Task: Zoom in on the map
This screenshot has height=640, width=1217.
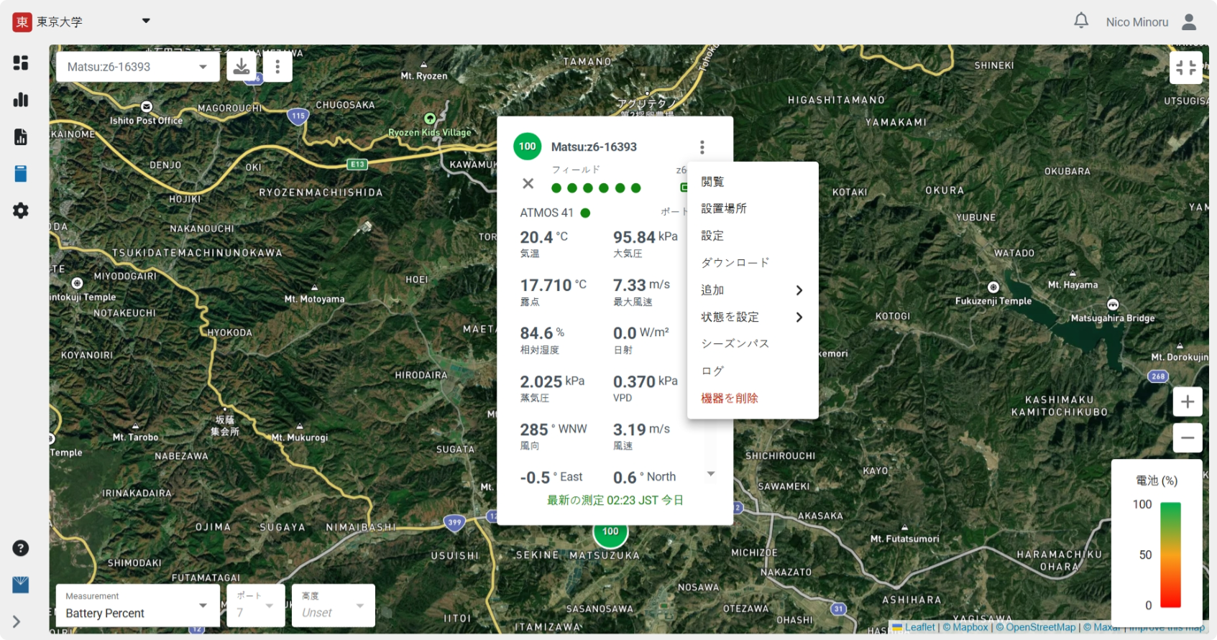Action: 1188,402
